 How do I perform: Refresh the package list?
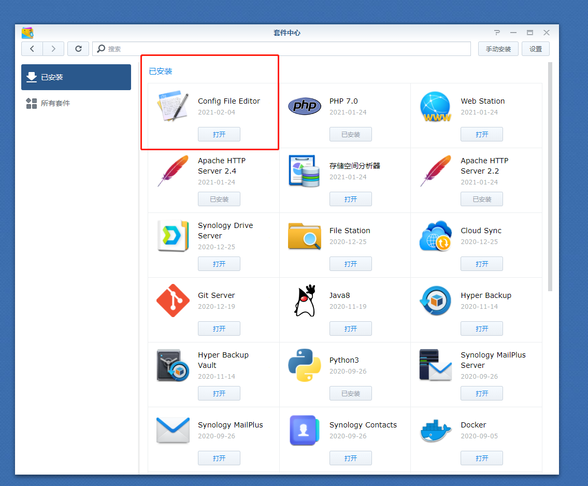point(78,49)
